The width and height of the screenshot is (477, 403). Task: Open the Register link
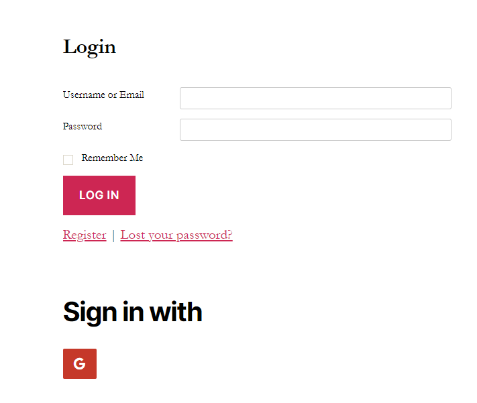click(x=85, y=235)
